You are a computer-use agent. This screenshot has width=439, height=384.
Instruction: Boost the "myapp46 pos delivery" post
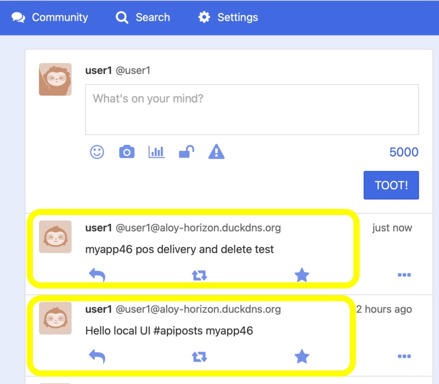pyautogui.click(x=199, y=275)
